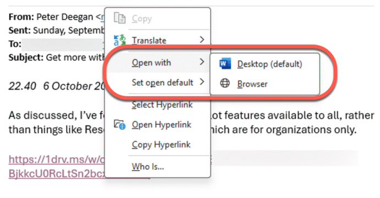Select the Set open default entry
Screen dimensions: 380x198
[158, 82]
